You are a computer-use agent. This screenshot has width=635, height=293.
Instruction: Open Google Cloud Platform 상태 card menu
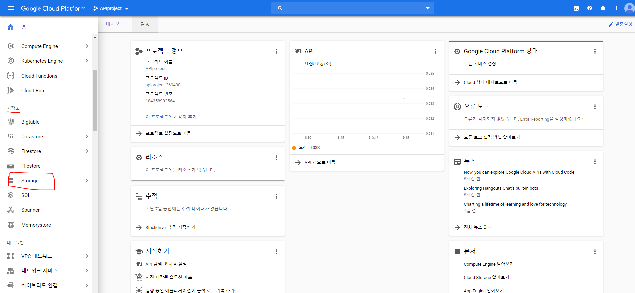[595, 51]
